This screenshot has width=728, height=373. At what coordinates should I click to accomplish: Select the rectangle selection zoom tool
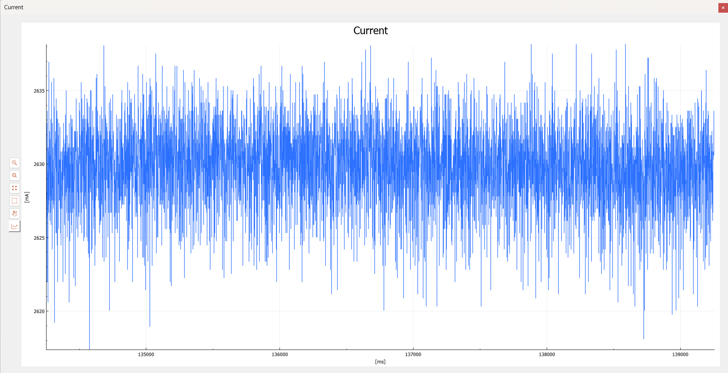15,201
